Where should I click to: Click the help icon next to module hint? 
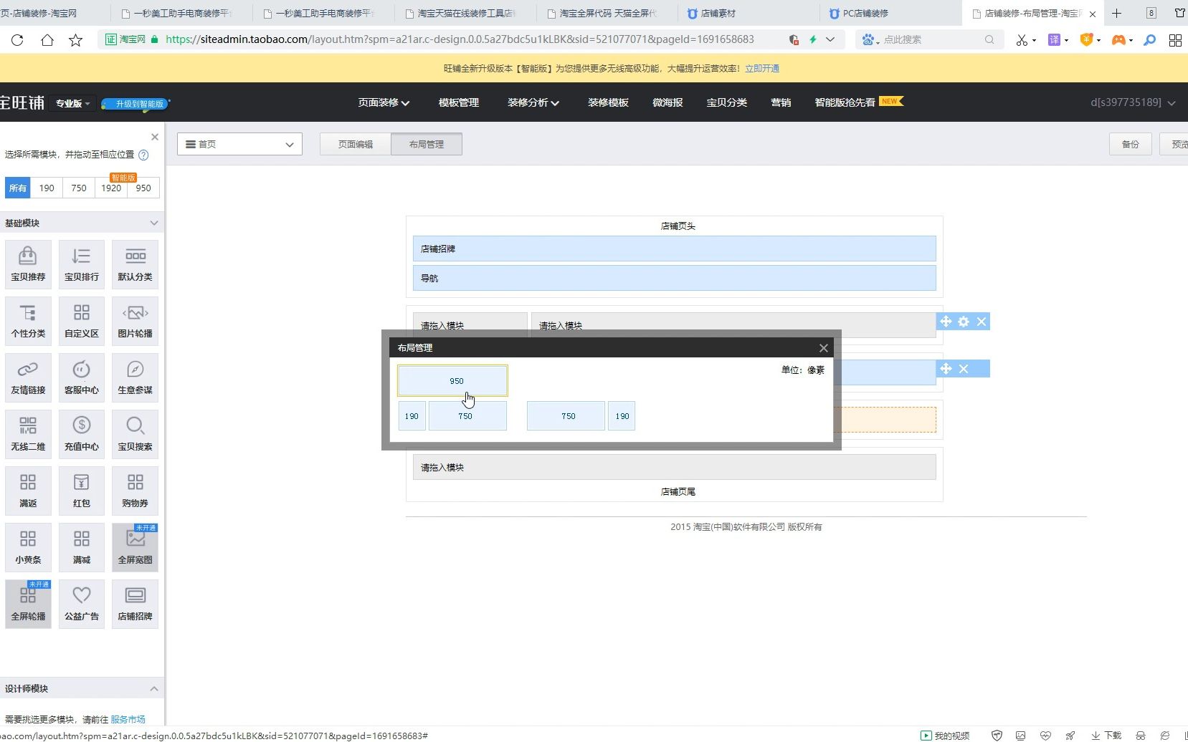[x=143, y=155]
